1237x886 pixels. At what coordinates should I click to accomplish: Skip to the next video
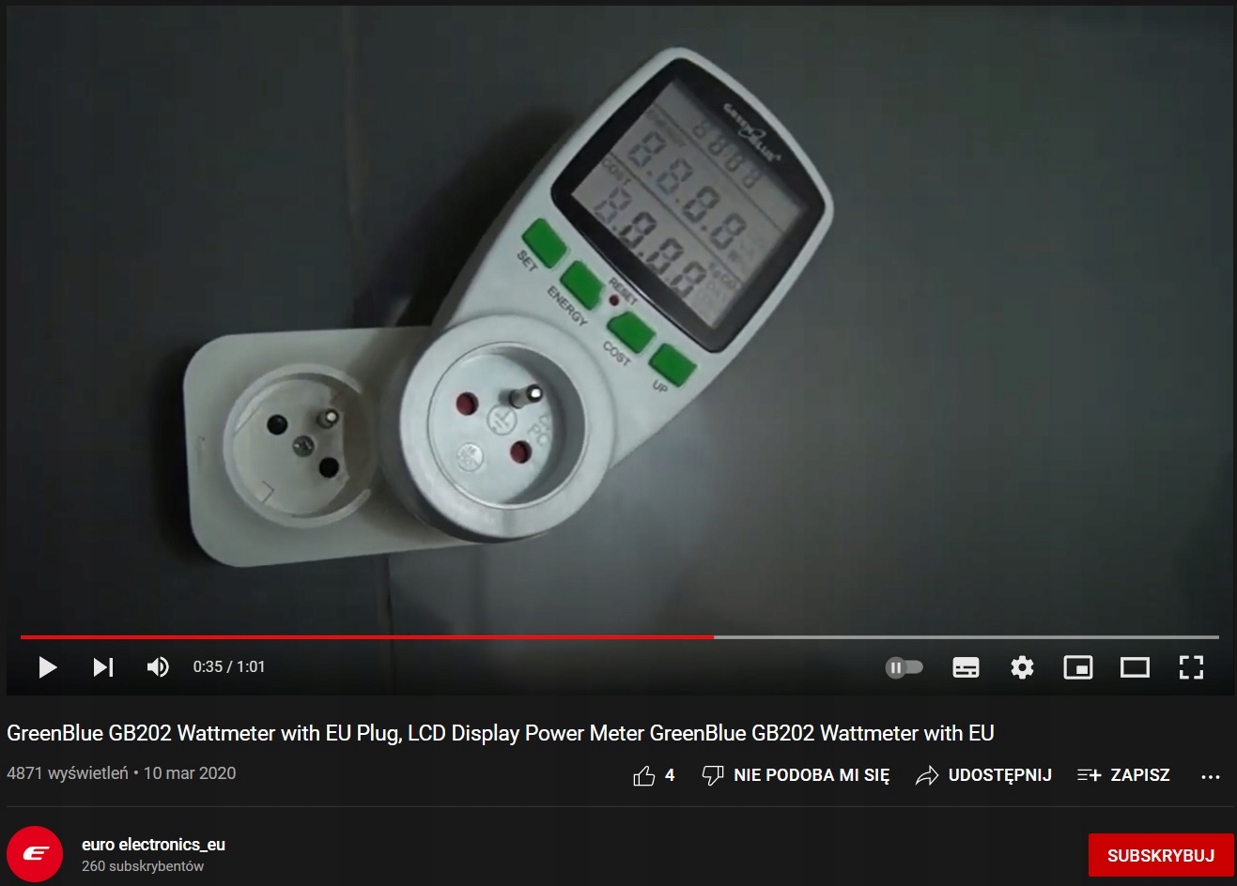point(103,667)
